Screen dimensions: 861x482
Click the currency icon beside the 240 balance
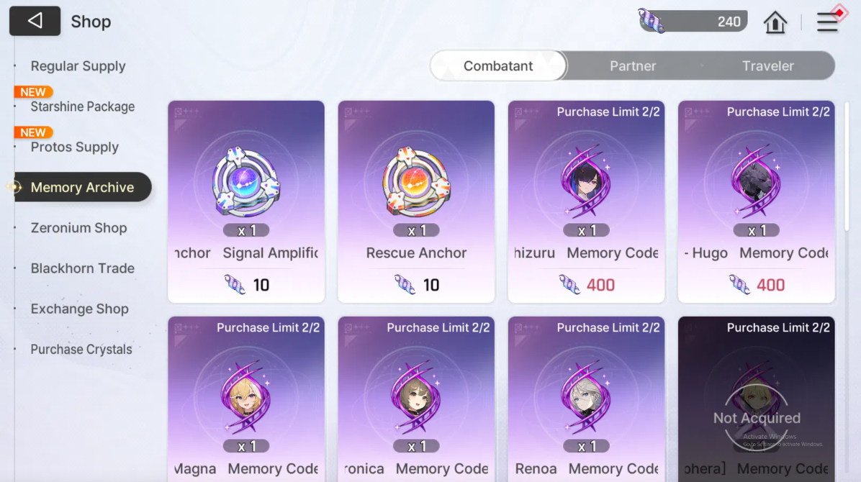point(652,21)
